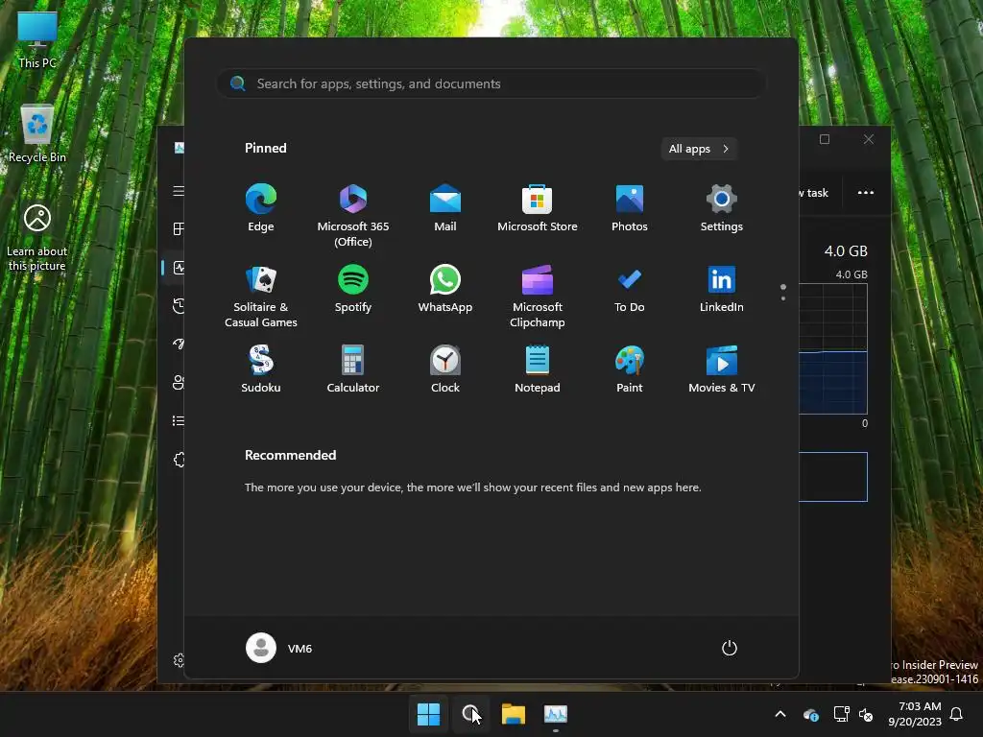
Task: Open File Explorer from taskbar
Action: click(514, 714)
